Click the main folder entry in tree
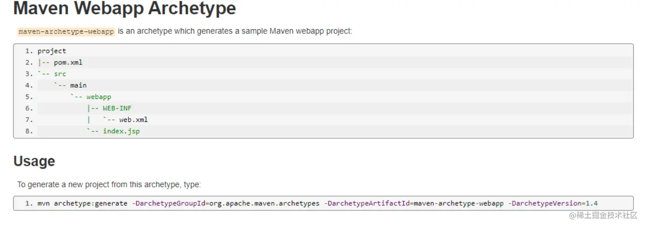This screenshot has width=645, height=227. [x=78, y=85]
